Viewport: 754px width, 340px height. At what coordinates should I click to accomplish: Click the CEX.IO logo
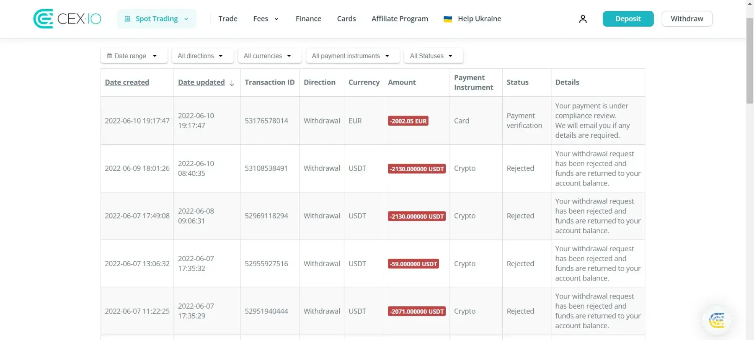coord(67,19)
